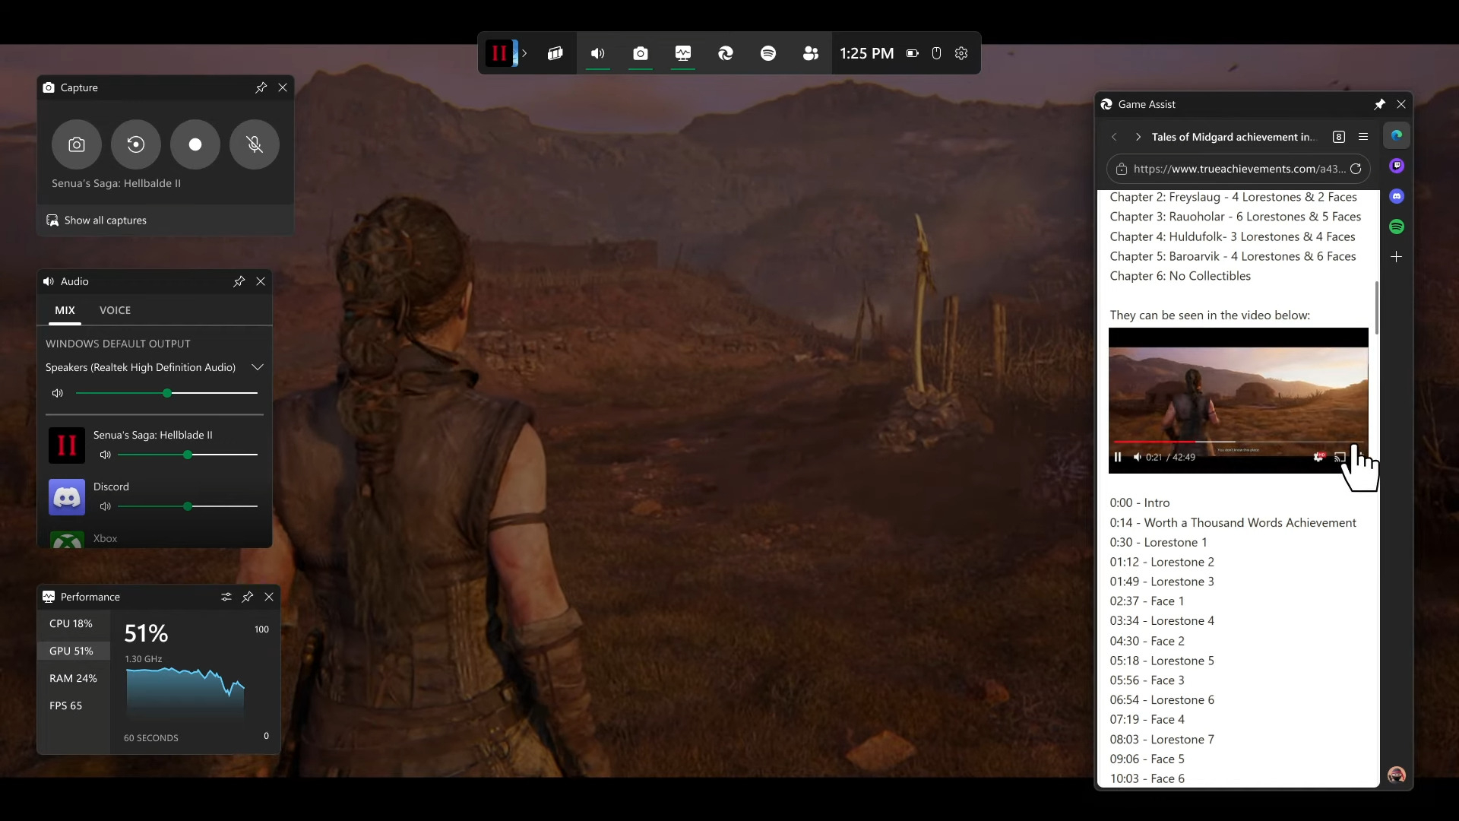This screenshot has width=1459, height=821.
Task: Select the VOICE tab in Audio panel
Action: 116,309
